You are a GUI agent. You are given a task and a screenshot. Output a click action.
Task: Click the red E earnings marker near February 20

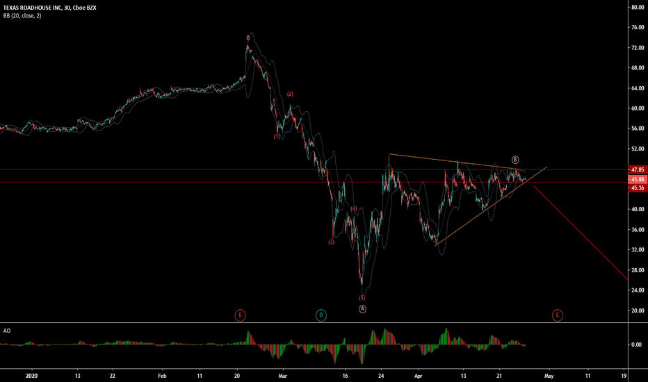pos(240,315)
